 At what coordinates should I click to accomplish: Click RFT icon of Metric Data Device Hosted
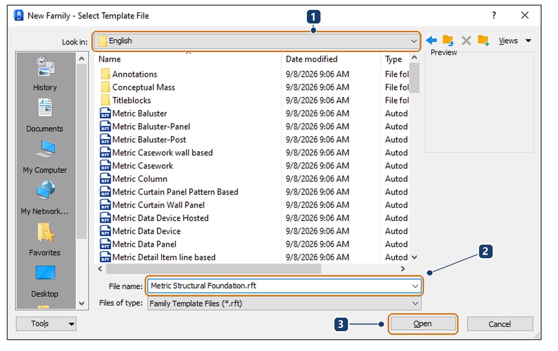105,218
